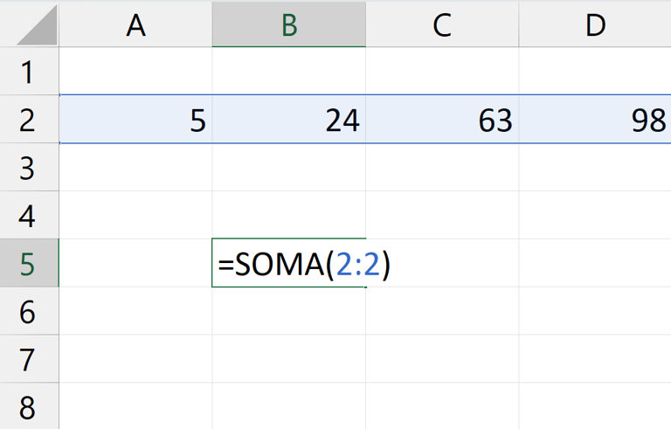Click cell containing value 24
Viewport: 671px width, 429px height.
click(x=288, y=120)
